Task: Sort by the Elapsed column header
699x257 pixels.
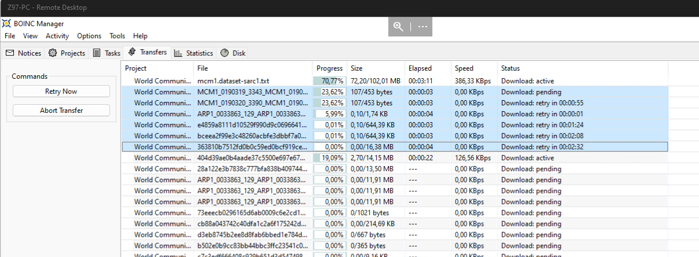Action: [x=428, y=68]
